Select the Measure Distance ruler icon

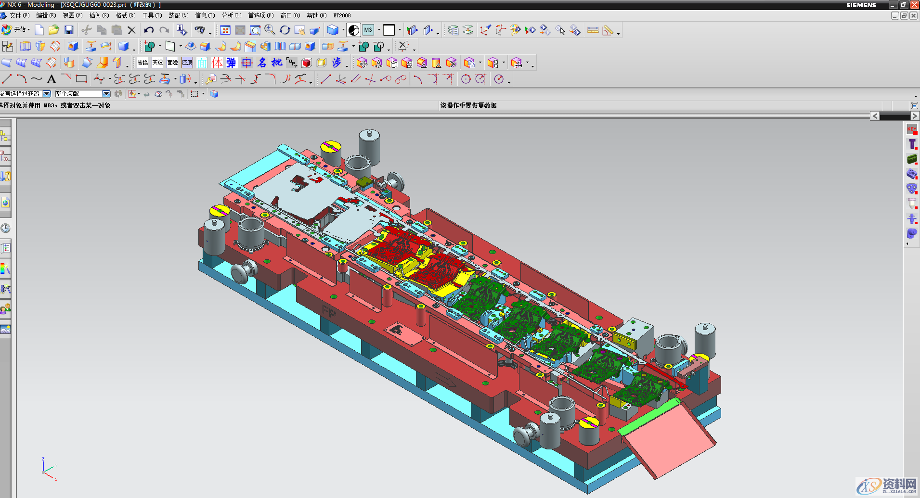pyautogui.click(x=593, y=30)
